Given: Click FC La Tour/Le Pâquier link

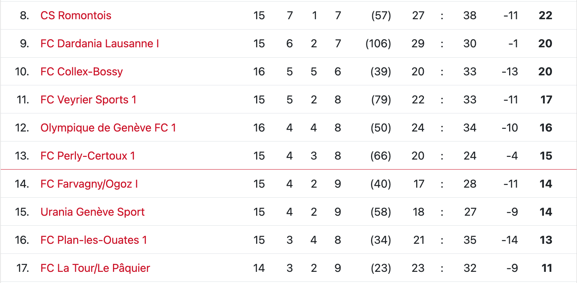Looking at the screenshot, I should pos(95,268).
